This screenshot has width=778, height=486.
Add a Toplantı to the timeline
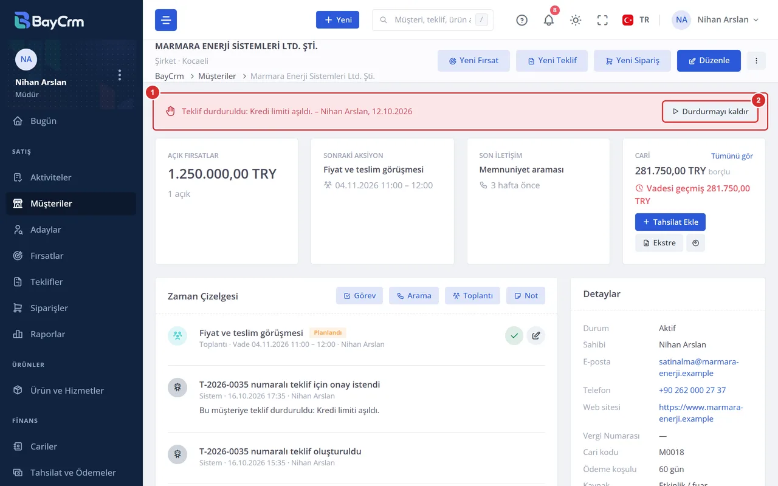click(472, 296)
